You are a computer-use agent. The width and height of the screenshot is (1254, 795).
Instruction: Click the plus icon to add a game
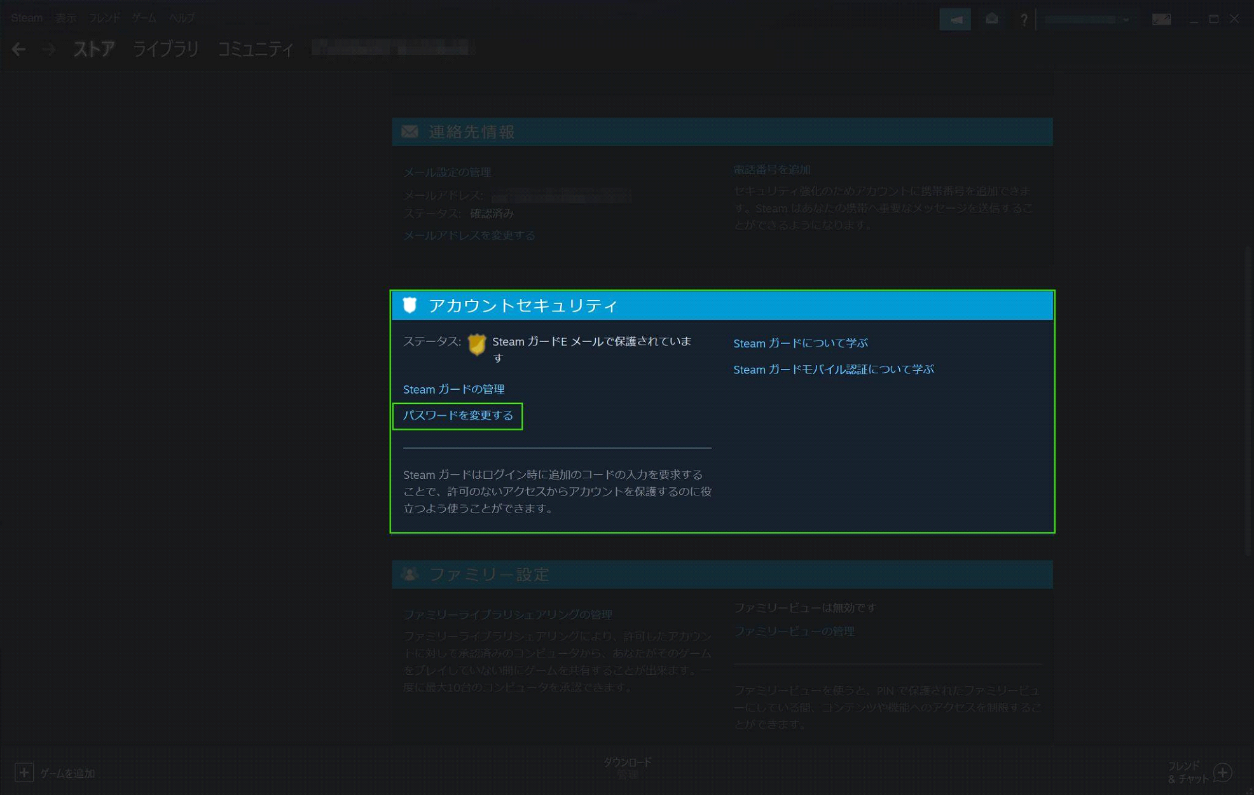24,773
